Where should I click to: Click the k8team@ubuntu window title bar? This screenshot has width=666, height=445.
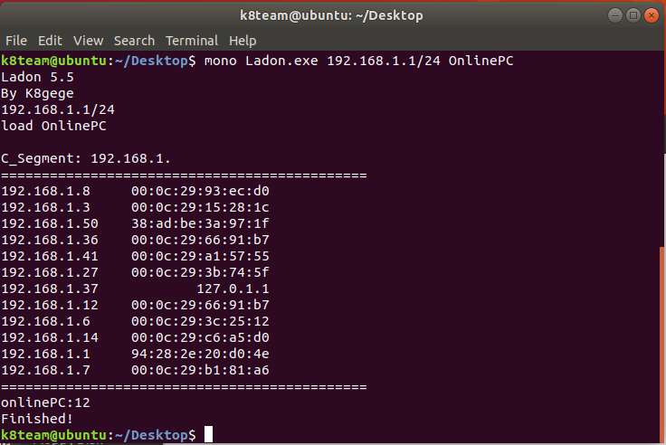point(331,15)
